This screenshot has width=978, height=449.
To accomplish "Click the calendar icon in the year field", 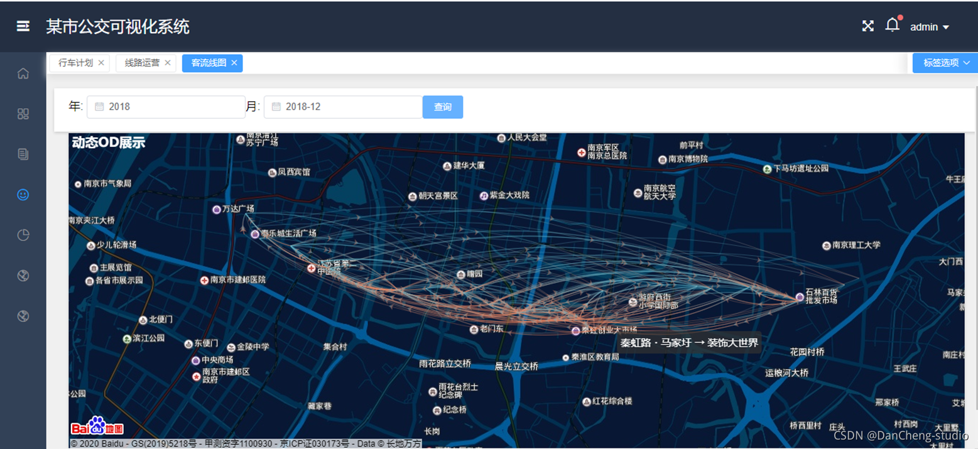I will 98,107.
